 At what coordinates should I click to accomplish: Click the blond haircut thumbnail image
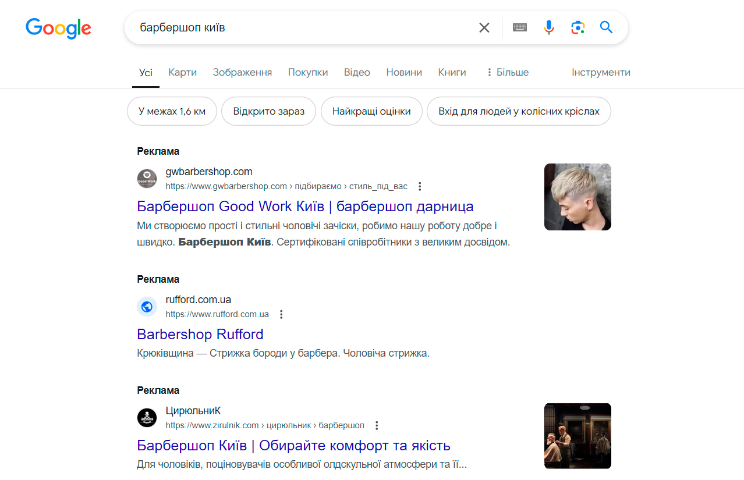pyautogui.click(x=578, y=197)
